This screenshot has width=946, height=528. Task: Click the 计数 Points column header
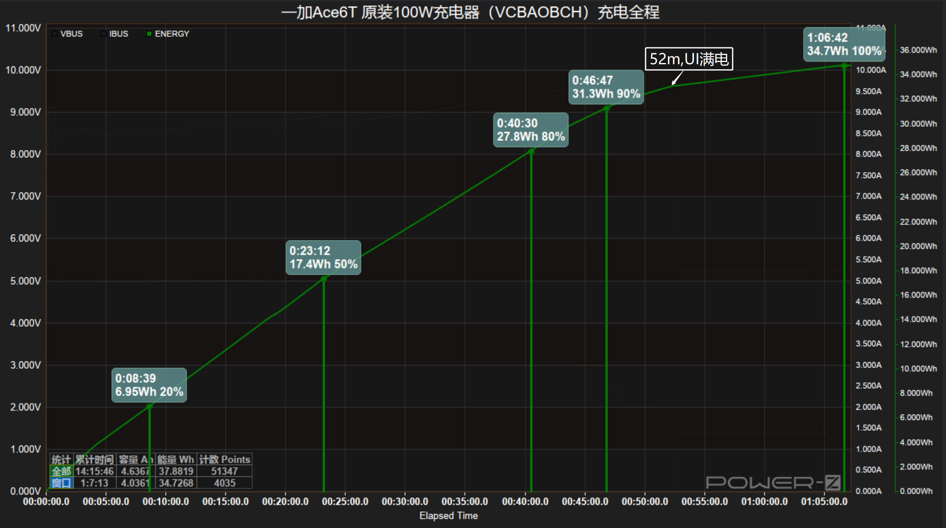[224, 459]
